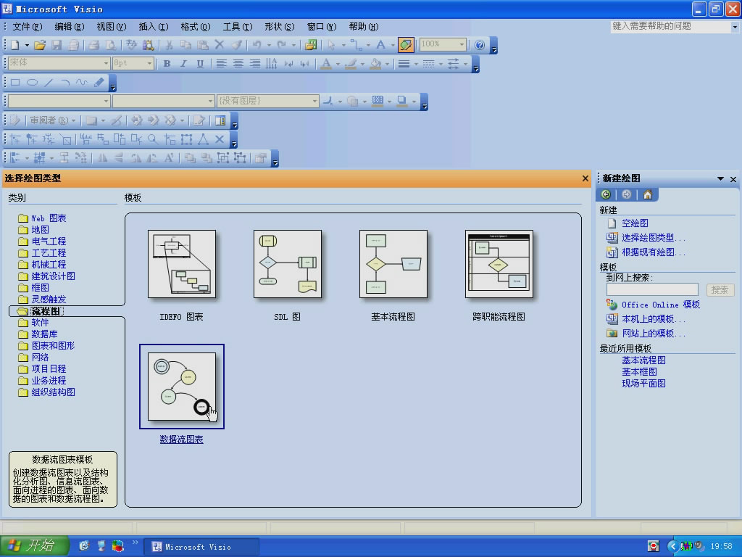Image resolution: width=742 pixels, height=557 pixels.
Task: Open the 8pt font size dropdown
Action: pos(149,63)
